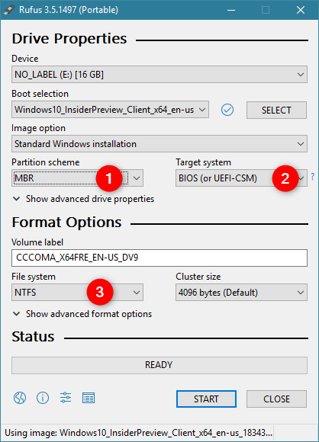Close the Rufus window with X
Image resolution: width=319 pixels, height=442 pixels.
point(301,10)
